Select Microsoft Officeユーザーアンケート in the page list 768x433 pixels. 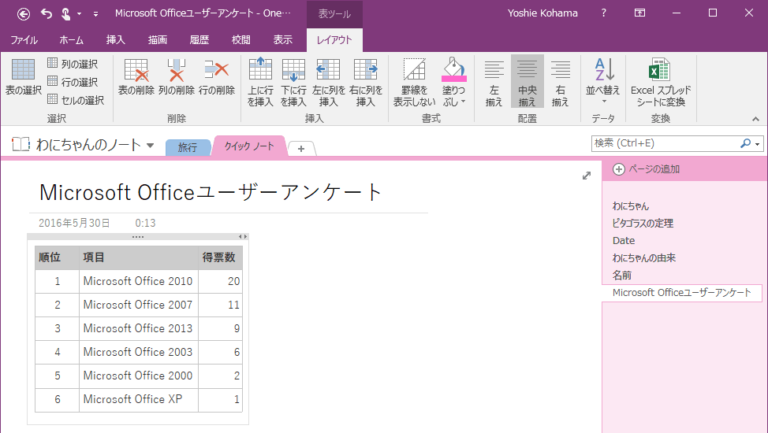pos(682,293)
